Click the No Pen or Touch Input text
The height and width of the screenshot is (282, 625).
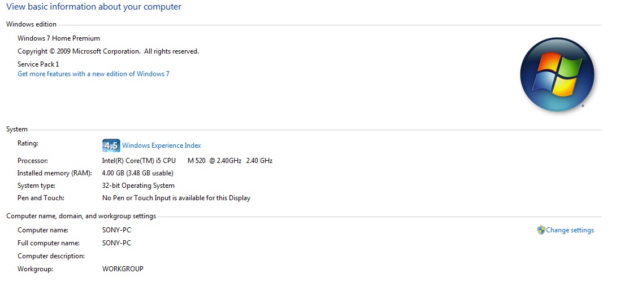(176, 197)
